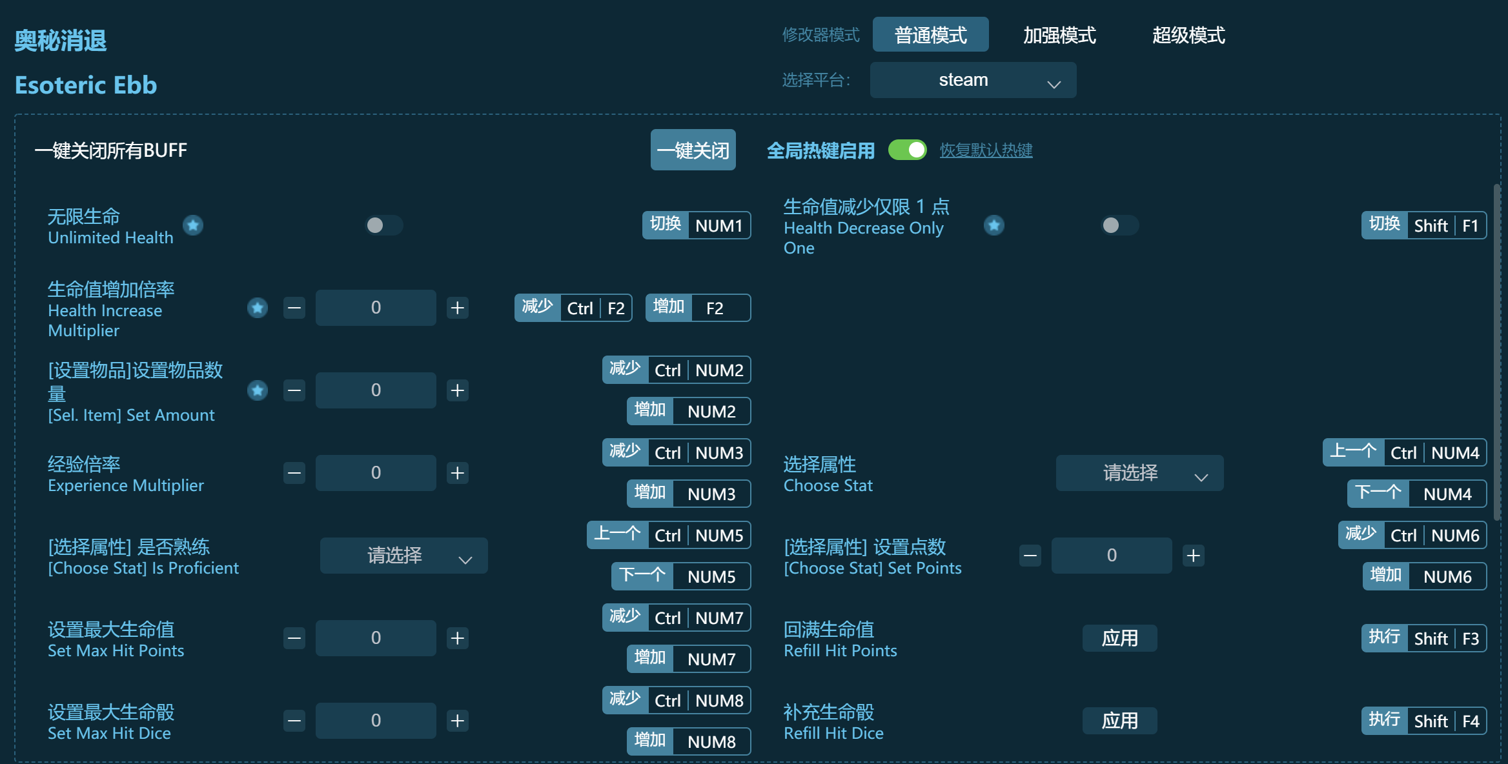Click the star icon beside Unlimited Health
This screenshot has height=764, width=1508.
point(192,225)
